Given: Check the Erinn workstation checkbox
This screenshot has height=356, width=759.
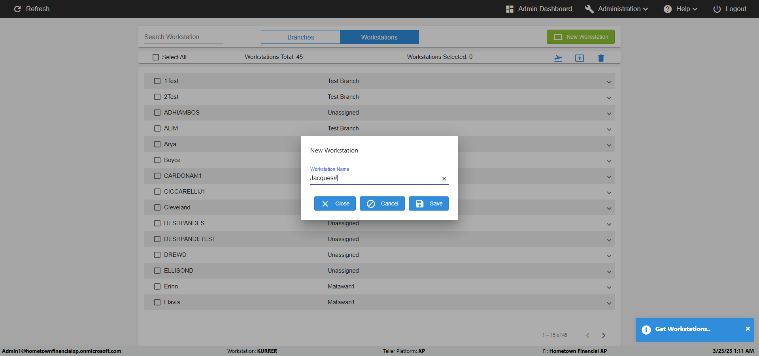Looking at the screenshot, I should pos(157,286).
